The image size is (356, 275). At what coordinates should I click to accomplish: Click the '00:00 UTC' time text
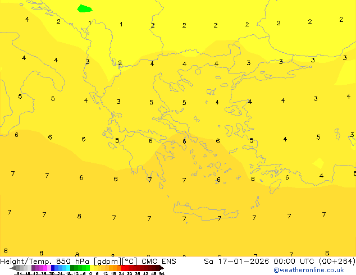[294, 262]
